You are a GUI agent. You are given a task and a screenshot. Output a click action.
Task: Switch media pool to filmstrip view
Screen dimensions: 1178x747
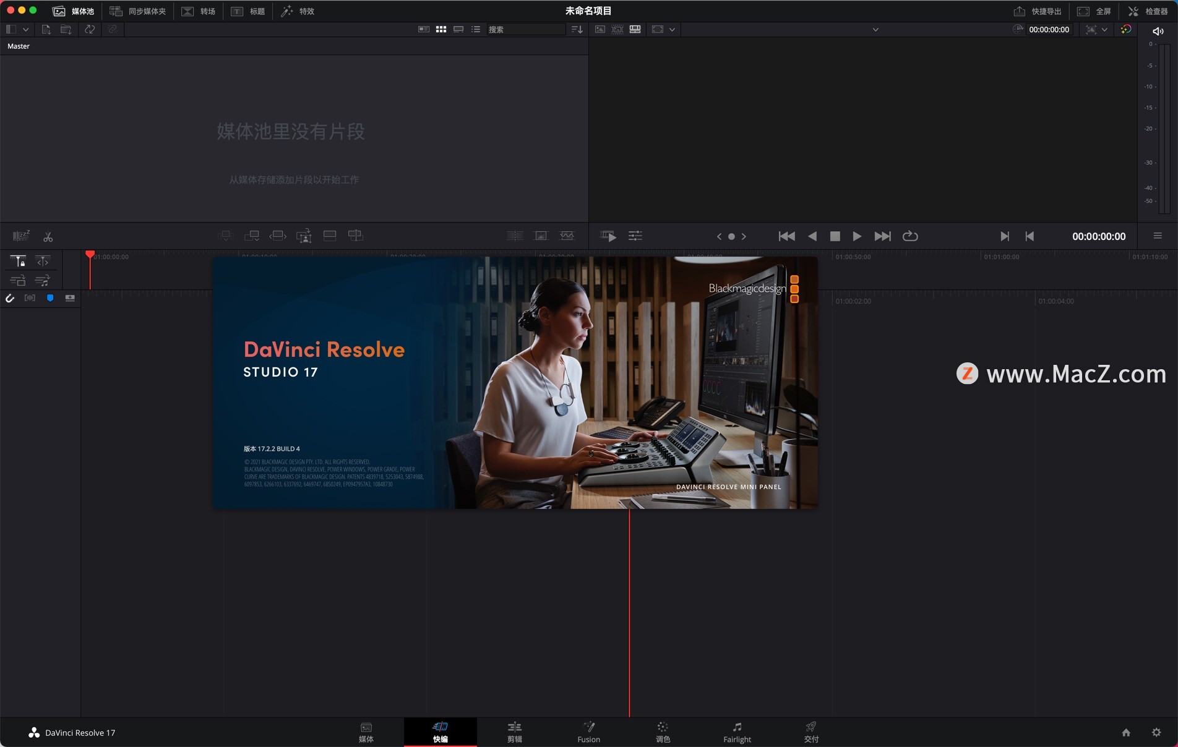(458, 29)
